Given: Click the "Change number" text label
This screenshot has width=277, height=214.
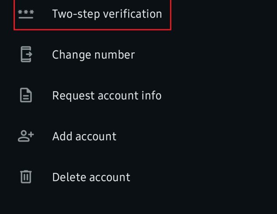Looking at the screenshot, I should tap(94, 55).
